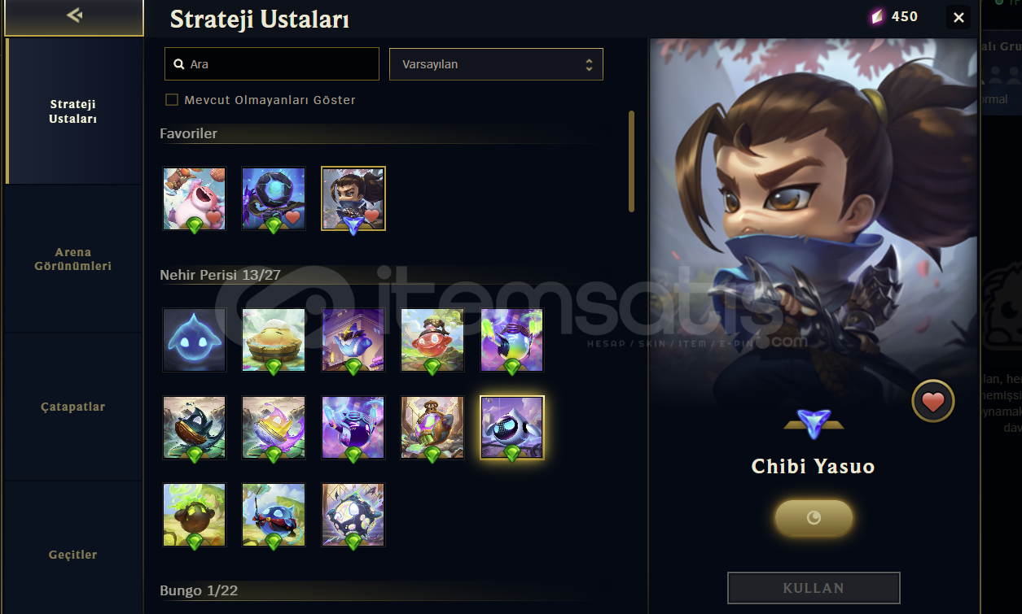
Task: Open the Arena Görünümleri tab
Action: 72,259
